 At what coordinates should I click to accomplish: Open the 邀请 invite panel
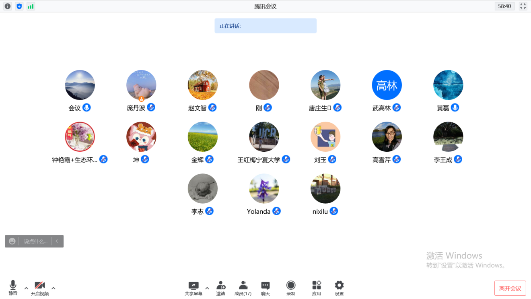pos(220,287)
